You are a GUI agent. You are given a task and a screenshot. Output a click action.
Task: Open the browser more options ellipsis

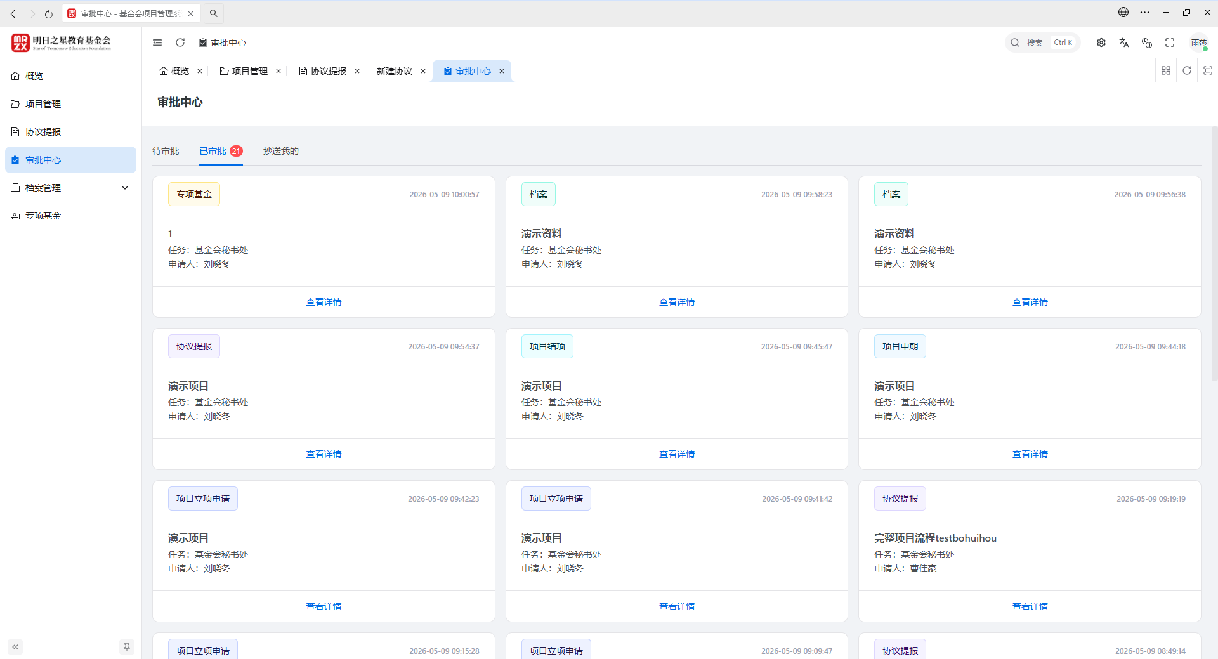coord(1144,12)
